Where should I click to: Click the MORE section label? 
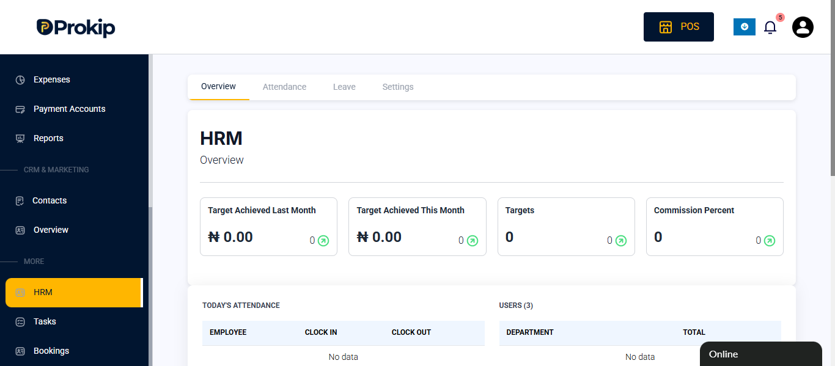click(34, 262)
